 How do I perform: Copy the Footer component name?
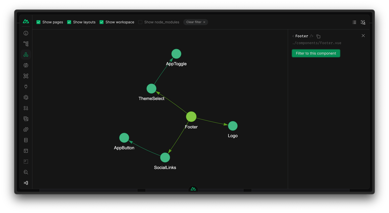[318, 36]
